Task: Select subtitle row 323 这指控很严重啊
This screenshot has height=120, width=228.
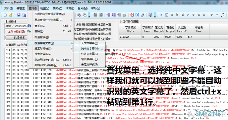Action: [116, 86]
